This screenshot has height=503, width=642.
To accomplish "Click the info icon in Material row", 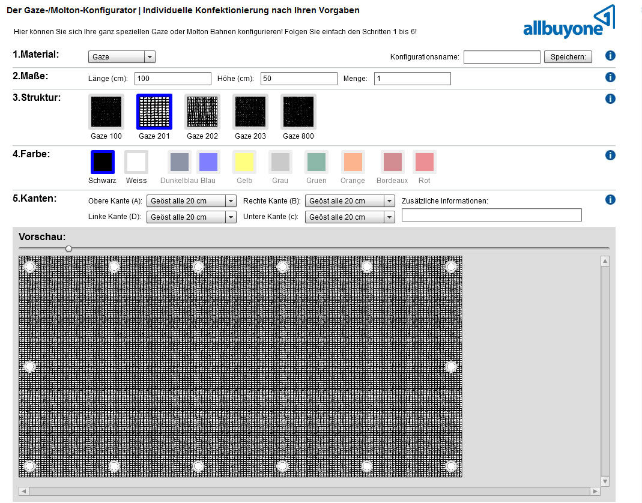I will point(610,56).
